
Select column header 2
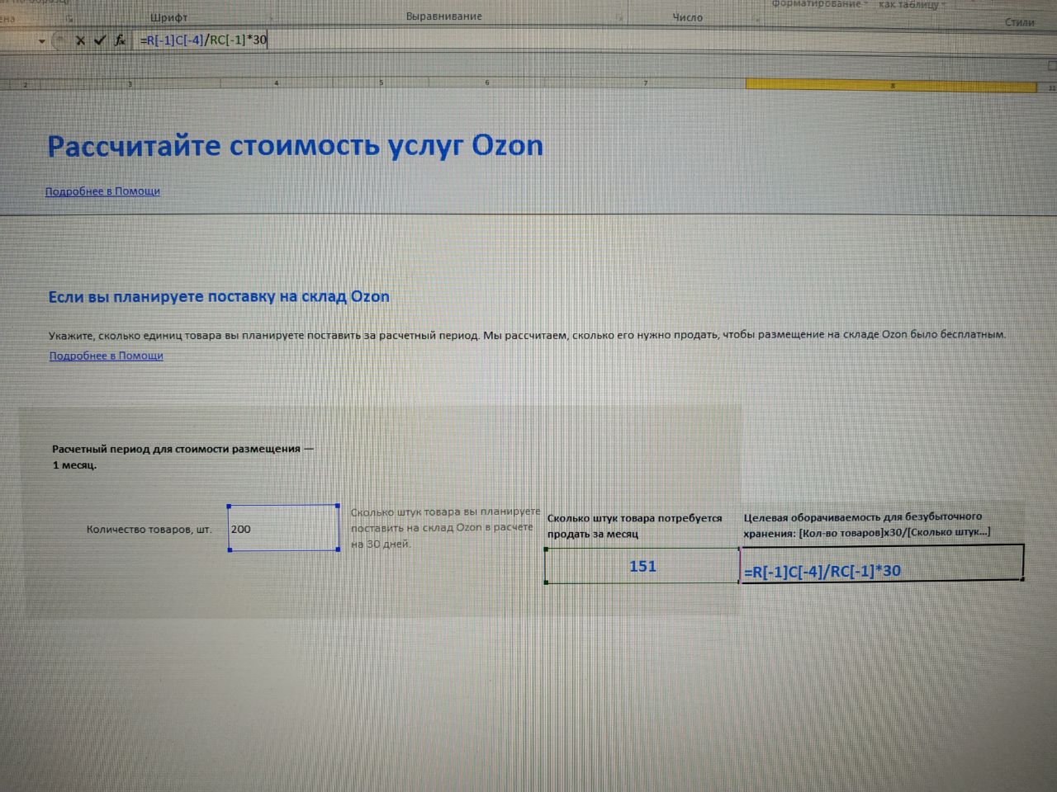26,85
